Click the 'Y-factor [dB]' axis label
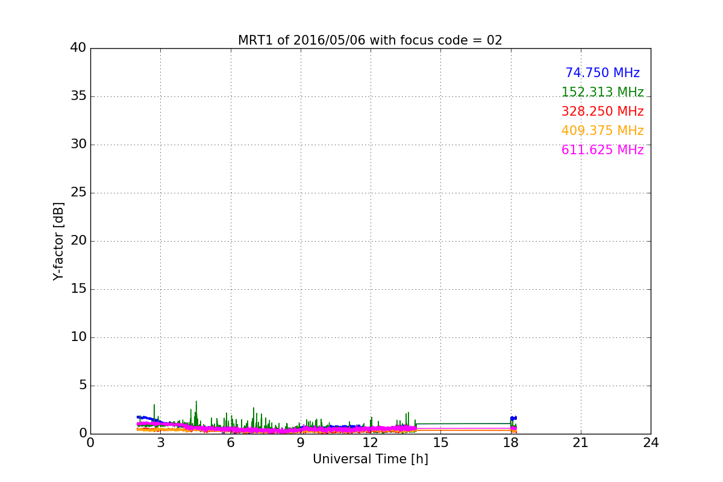Image resolution: width=723 pixels, height=482 pixels. click(58, 241)
